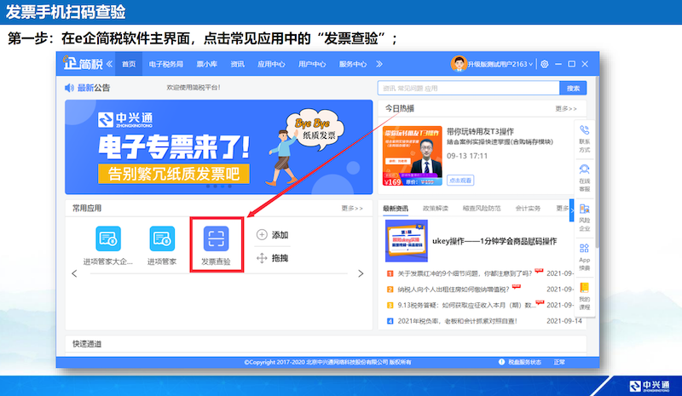Open the 电子专票来了 banner image
The image size is (682, 396).
218,146
